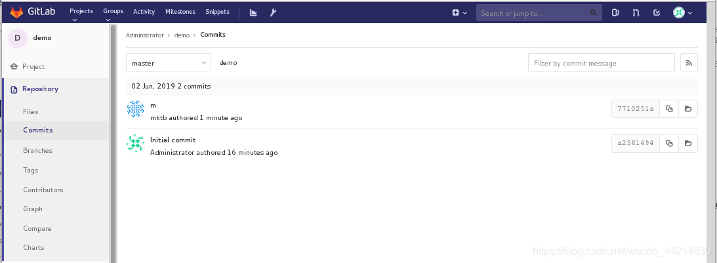Open the To-Do list check icon
This screenshot has width=717, height=263.
[657, 13]
